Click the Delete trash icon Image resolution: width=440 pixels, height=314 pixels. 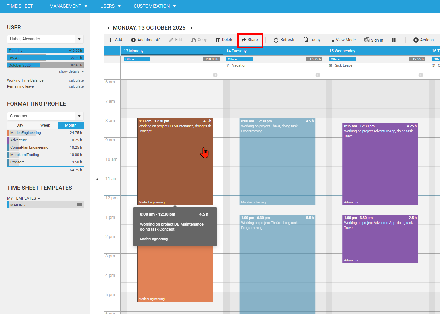(x=218, y=40)
